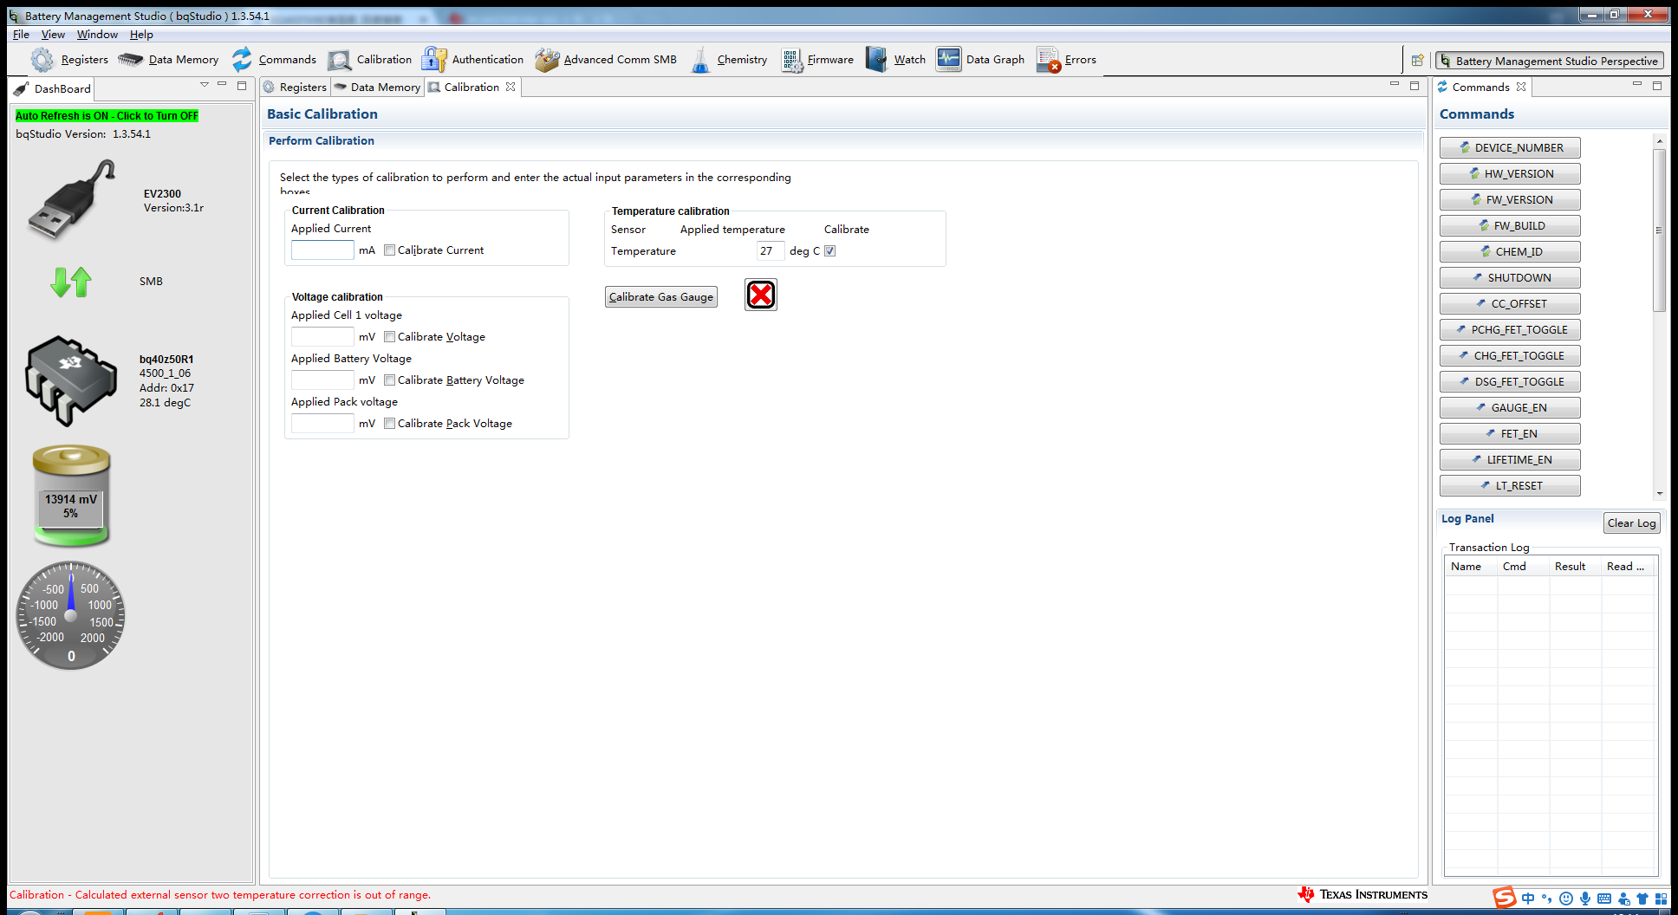The height and width of the screenshot is (915, 1678).
Task: Enable Calibrate Pack Voltage checkbox
Action: point(390,424)
